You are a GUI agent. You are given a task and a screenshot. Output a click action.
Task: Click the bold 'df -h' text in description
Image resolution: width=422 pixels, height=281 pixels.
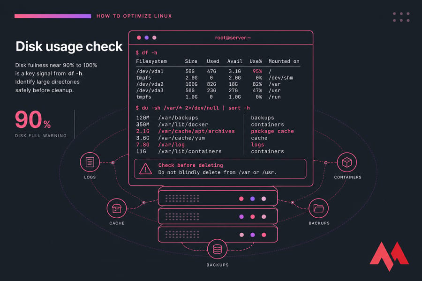pyautogui.click(x=75, y=74)
